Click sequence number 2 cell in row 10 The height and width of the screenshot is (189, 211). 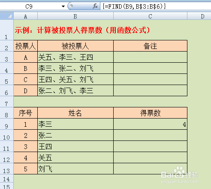tap(26, 135)
